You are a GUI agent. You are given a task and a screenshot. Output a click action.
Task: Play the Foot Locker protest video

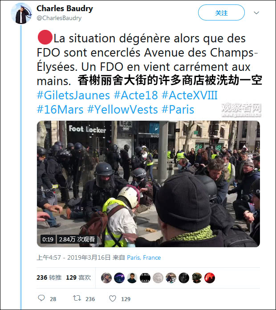point(148,184)
